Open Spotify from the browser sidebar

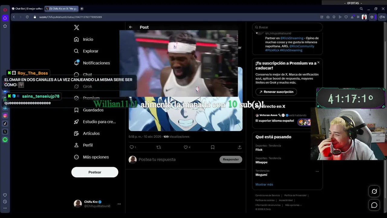click(x=5, y=140)
